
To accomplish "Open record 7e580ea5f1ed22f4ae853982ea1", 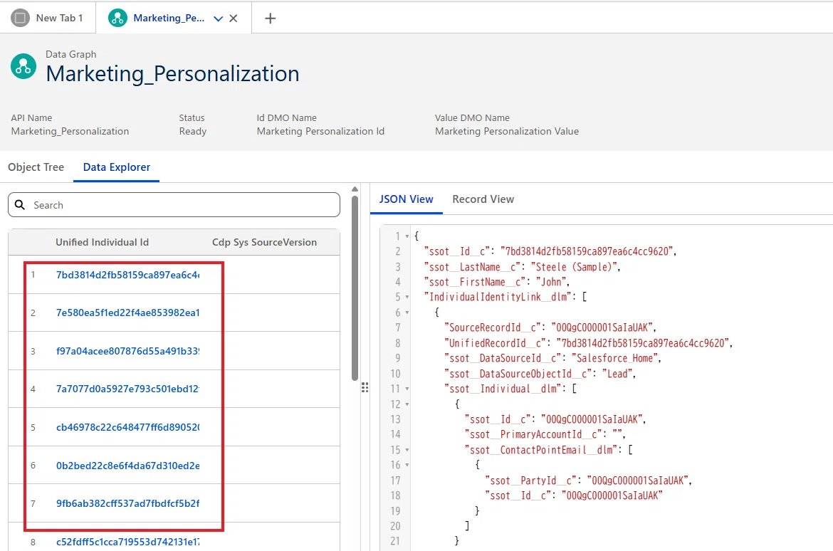I will [127, 313].
